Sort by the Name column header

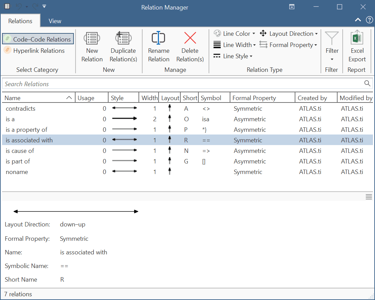click(x=38, y=98)
